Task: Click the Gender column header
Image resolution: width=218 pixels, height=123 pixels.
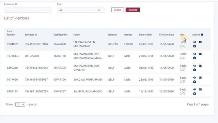Action: click(x=128, y=35)
